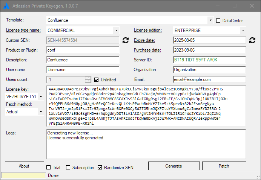Viewport: 261px width, 180px height.
Task: Open the VEZHLIVYE LYUDI key dropdown
Action: [x=41, y=96]
